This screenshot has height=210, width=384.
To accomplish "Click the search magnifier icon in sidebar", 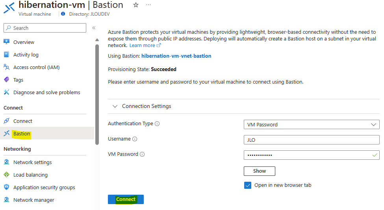I will [x=9, y=28].
